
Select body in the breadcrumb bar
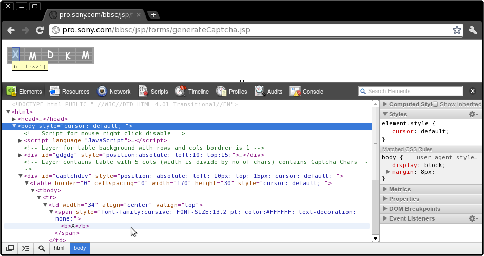80,248
